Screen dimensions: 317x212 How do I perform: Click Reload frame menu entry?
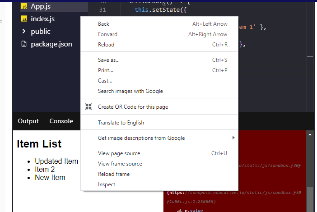[113, 174]
